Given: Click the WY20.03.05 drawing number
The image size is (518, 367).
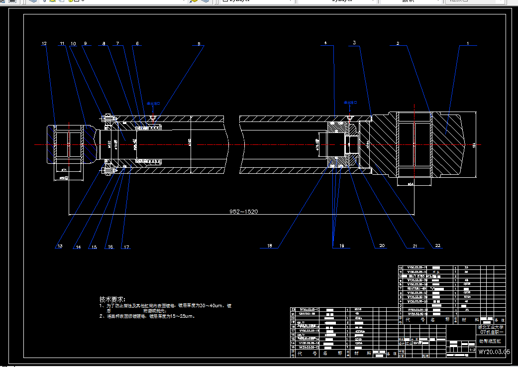Looking at the screenshot, I should [494, 352].
